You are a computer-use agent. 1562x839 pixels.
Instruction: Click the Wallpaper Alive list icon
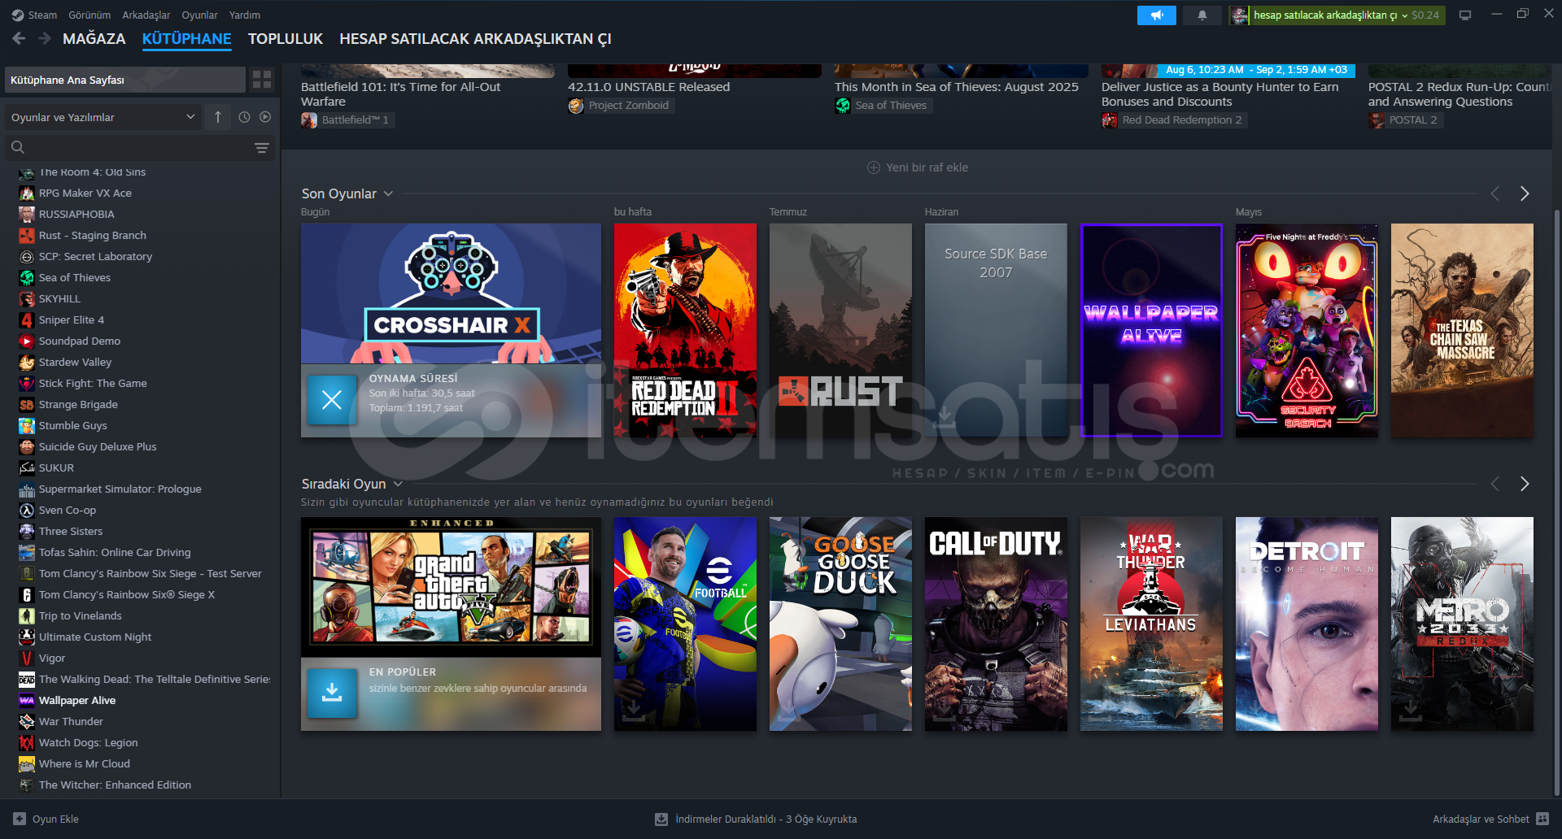click(27, 700)
